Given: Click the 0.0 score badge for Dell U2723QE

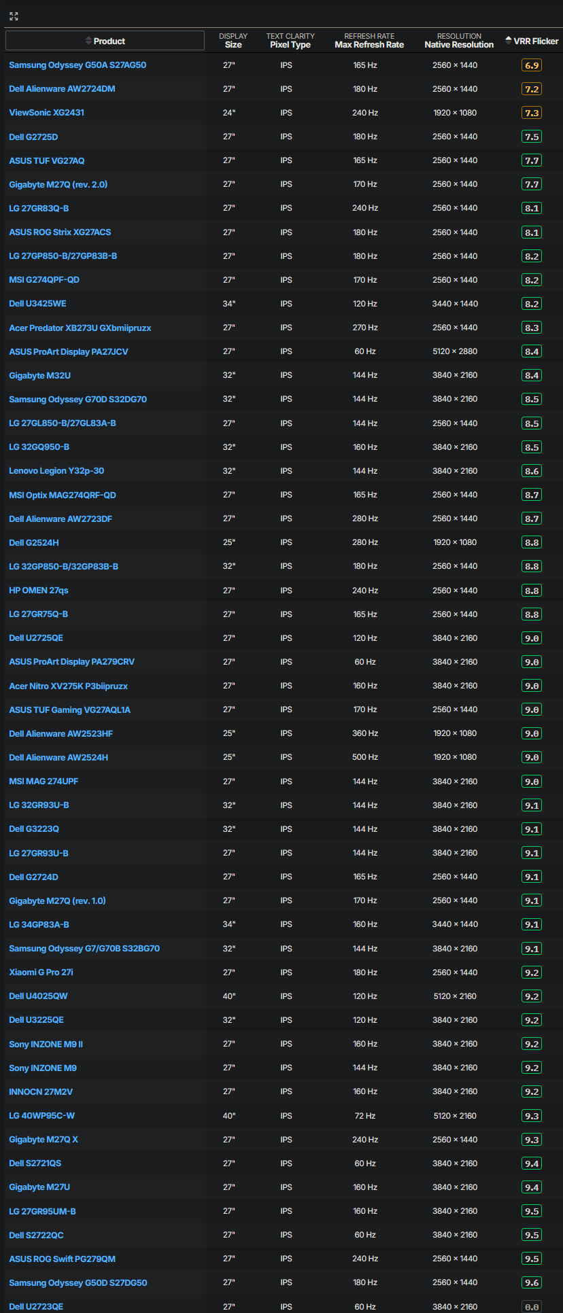Looking at the screenshot, I should [532, 1306].
